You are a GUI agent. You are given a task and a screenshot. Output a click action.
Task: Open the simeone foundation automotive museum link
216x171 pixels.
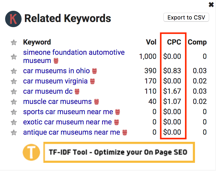74,53
